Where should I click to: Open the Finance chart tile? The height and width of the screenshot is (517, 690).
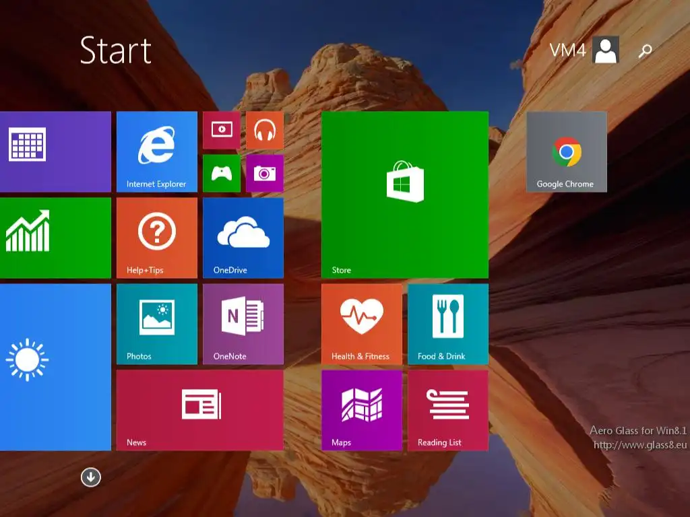(x=55, y=238)
